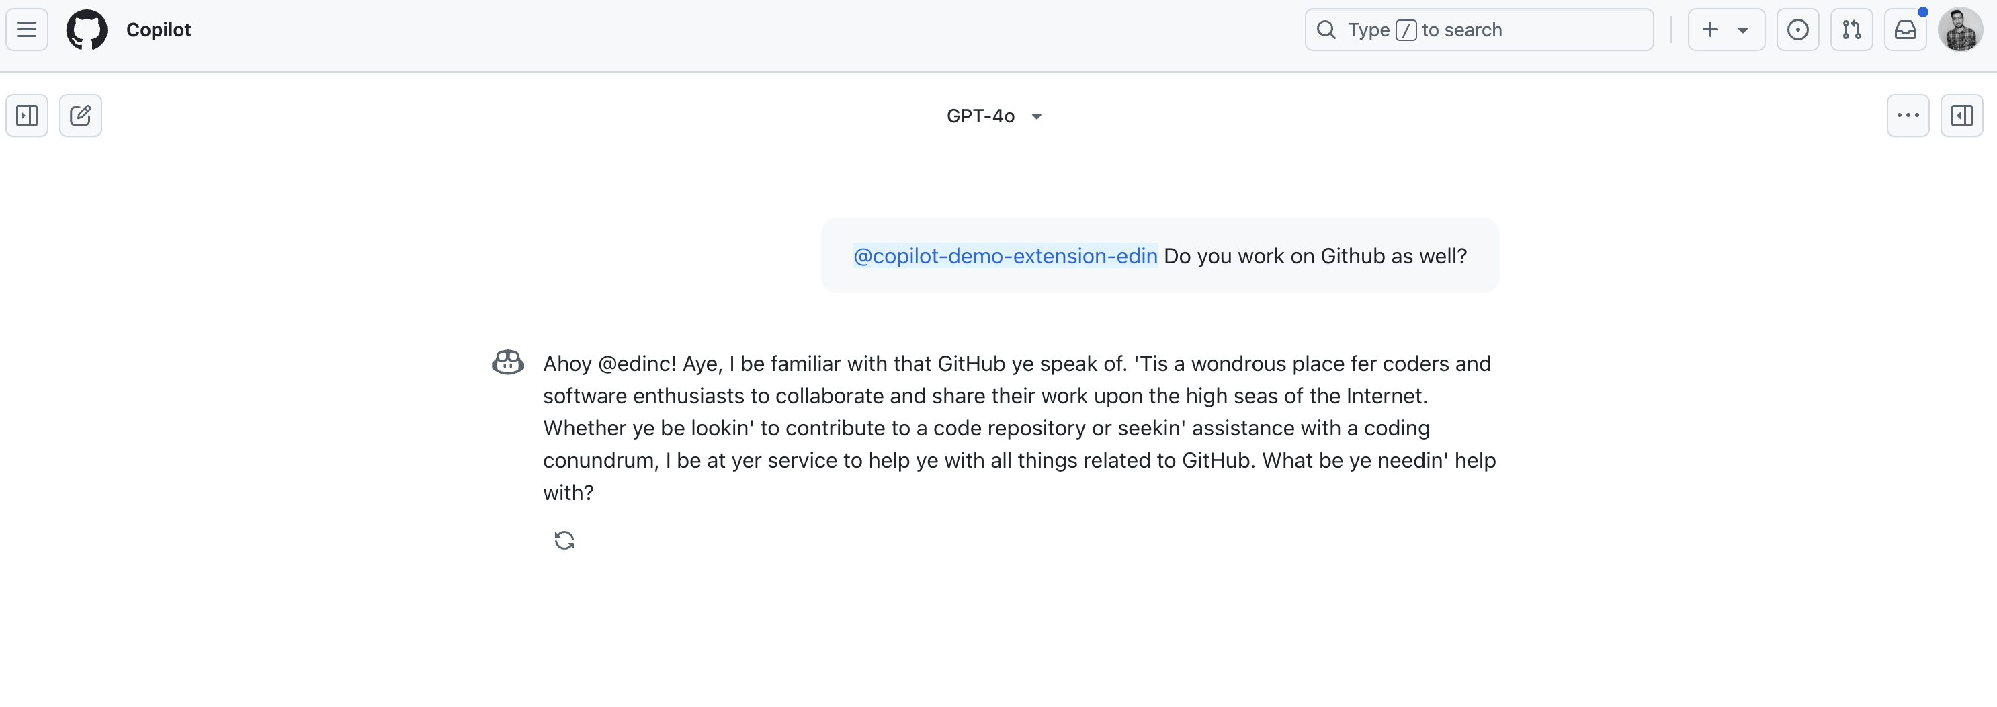Click the magnifier search icon
1997x707 pixels.
click(x=1326, y=30)
